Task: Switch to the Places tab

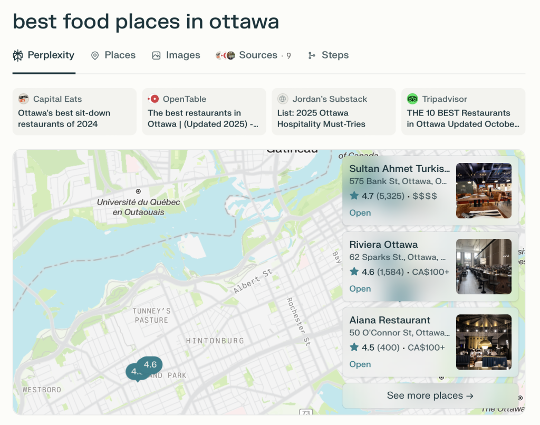Action: coord(120,55)
